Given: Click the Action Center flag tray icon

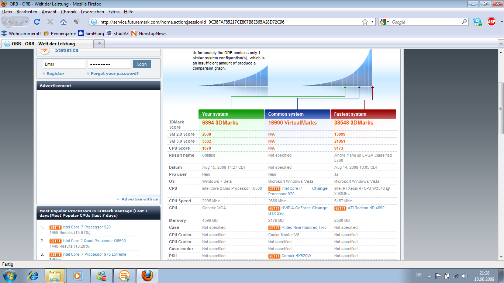Looking at the screenshot, I should tap(438, 276).
